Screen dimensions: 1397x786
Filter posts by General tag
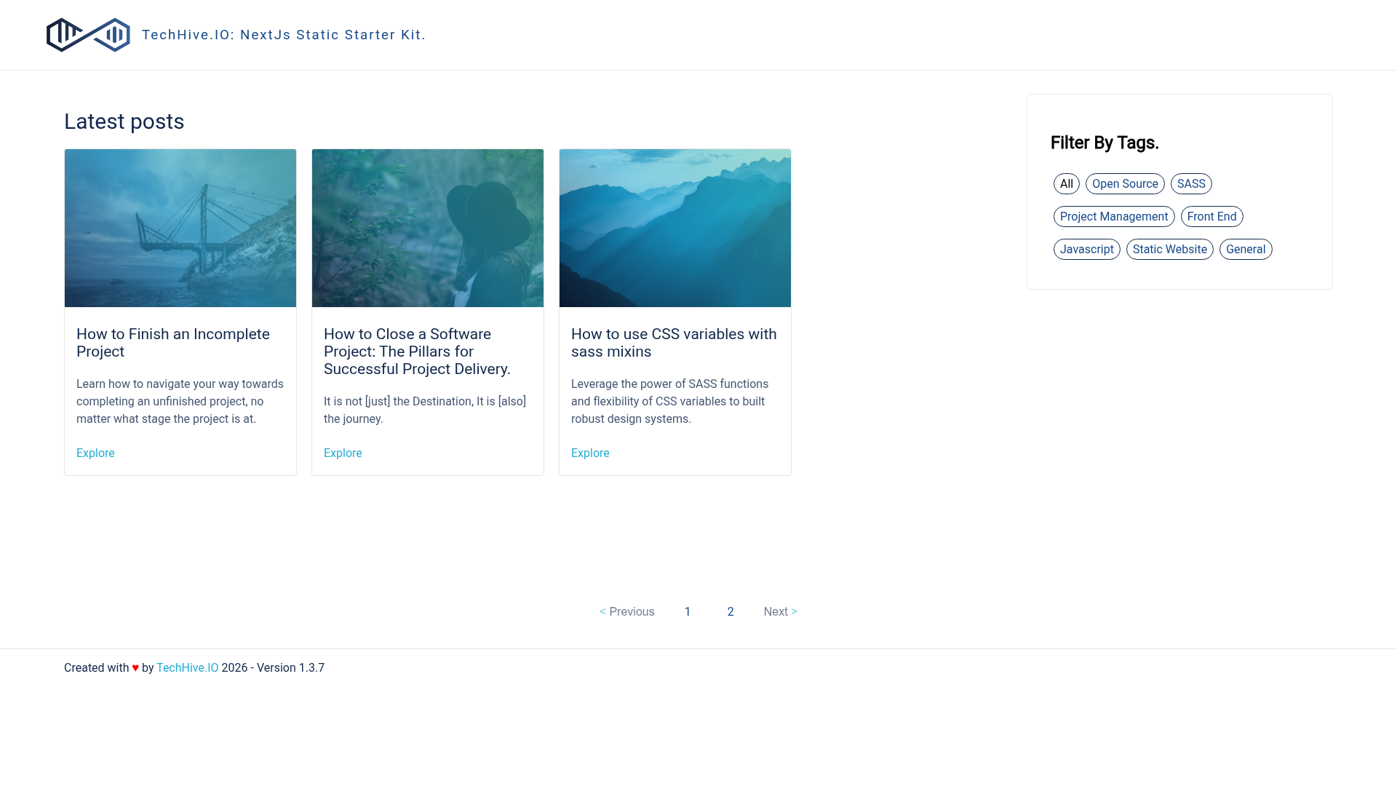click(1246, 250)
